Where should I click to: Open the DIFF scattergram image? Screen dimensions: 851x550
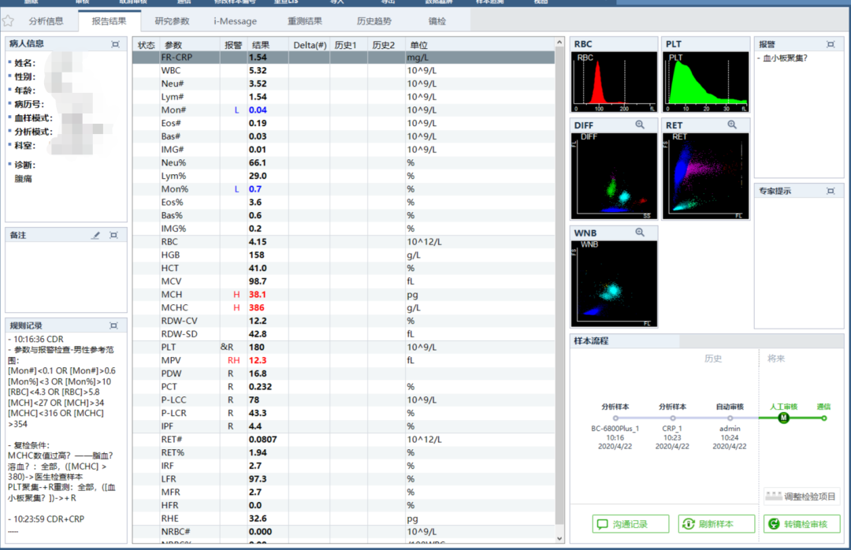tap(614, 176)
